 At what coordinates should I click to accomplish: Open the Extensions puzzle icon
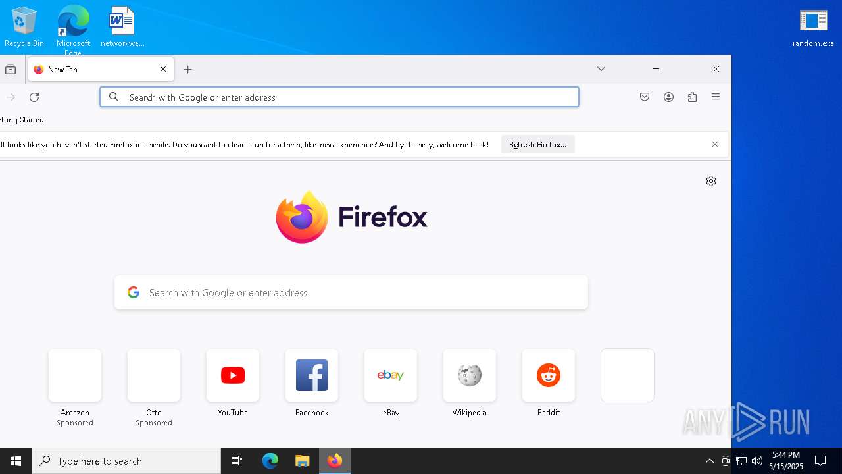[x=692, y=97]
